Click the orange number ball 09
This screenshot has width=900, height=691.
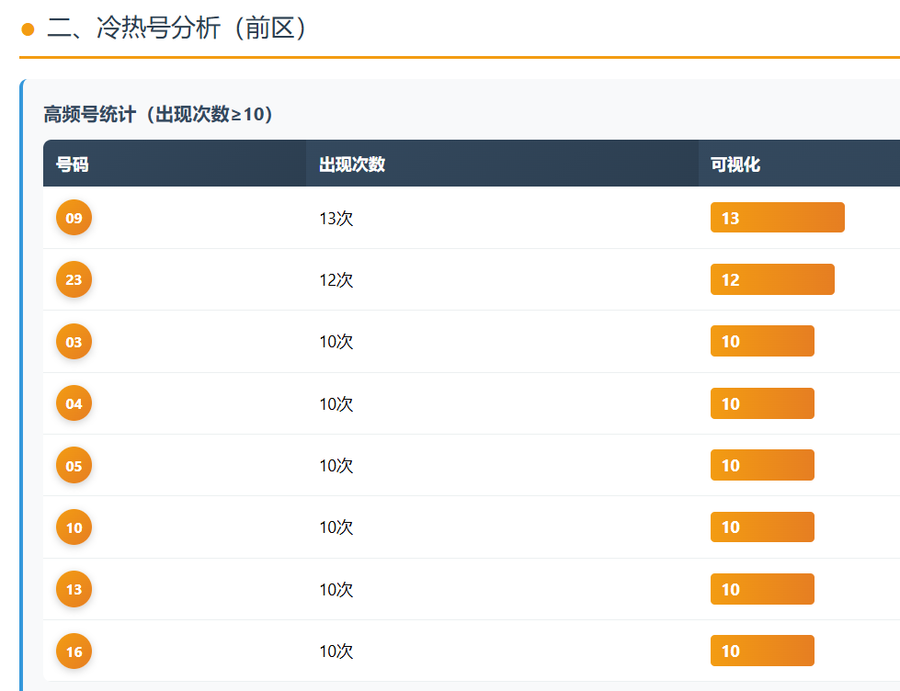[74, 218]
